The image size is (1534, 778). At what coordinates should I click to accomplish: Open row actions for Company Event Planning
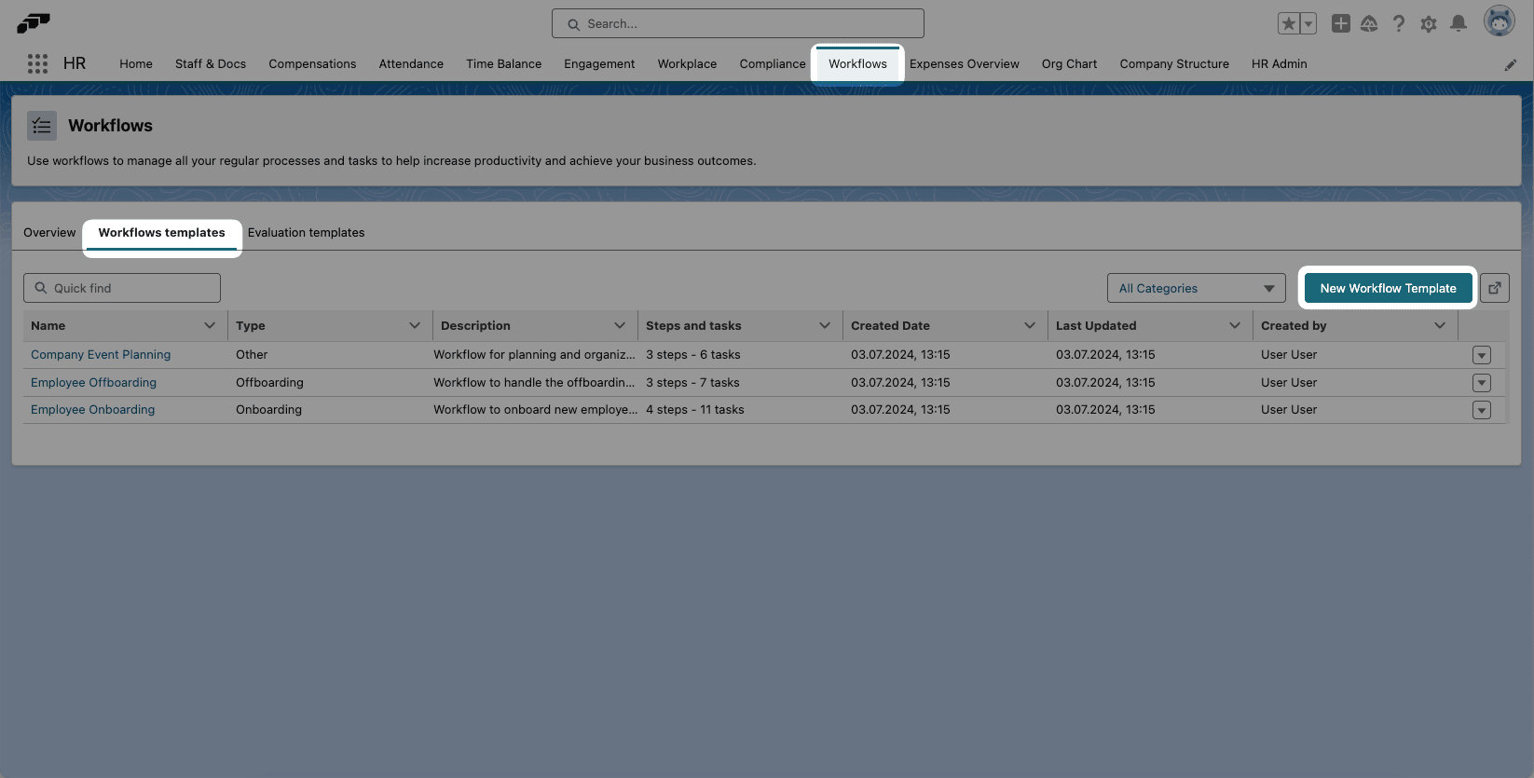(x=1482, y=355)
